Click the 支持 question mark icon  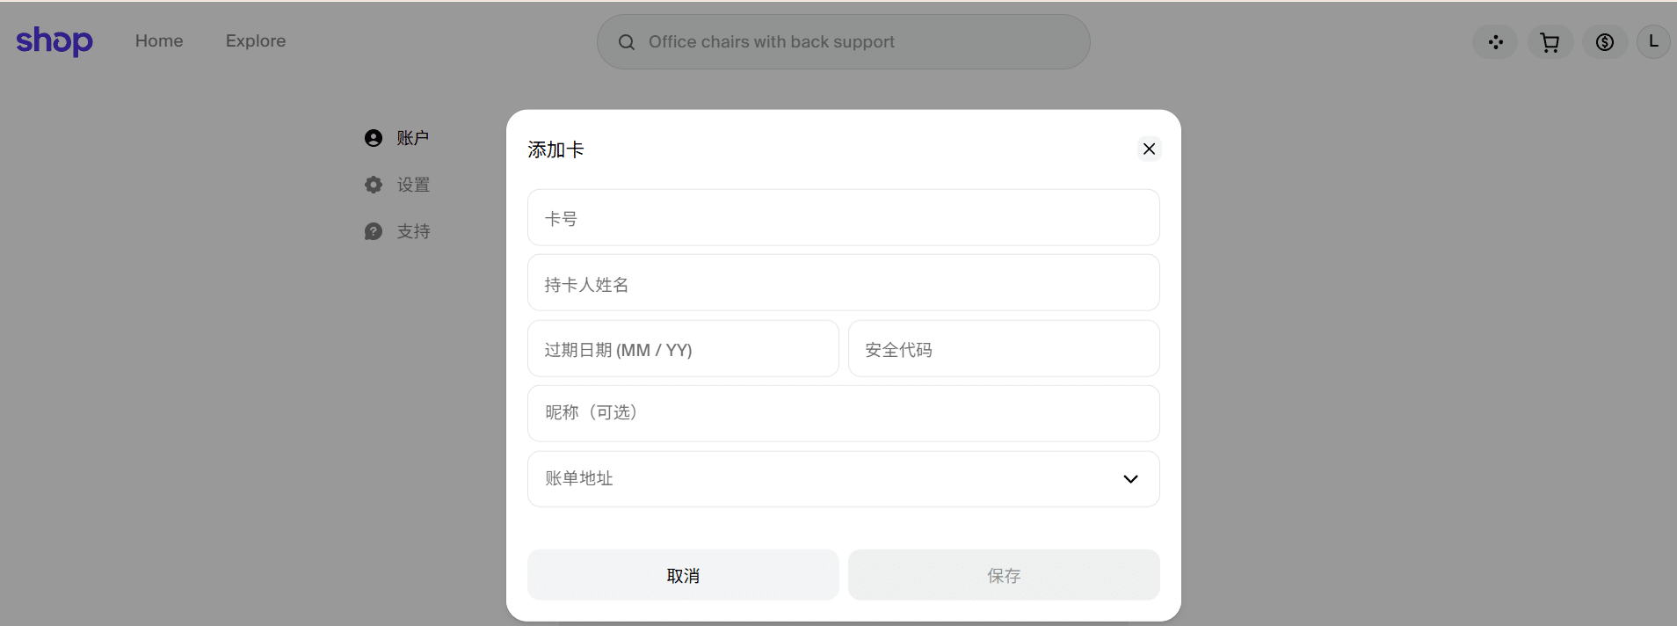point(374,231)
